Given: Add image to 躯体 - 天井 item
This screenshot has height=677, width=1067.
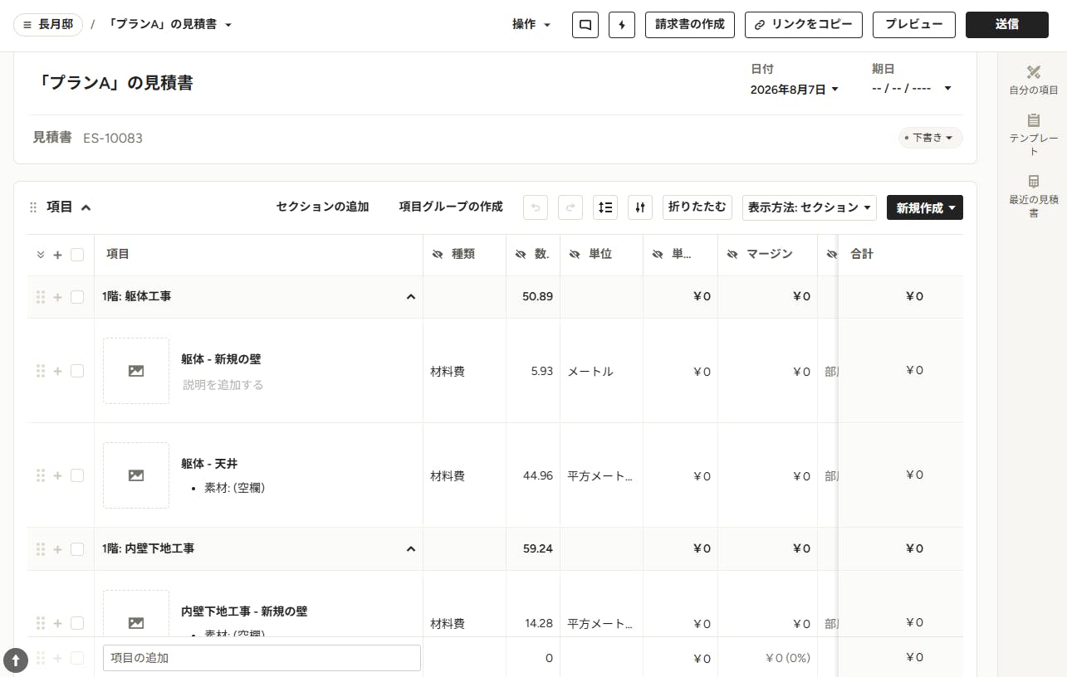Looking at the screenshot, I should pyautogui.click(x=136, y=475).
